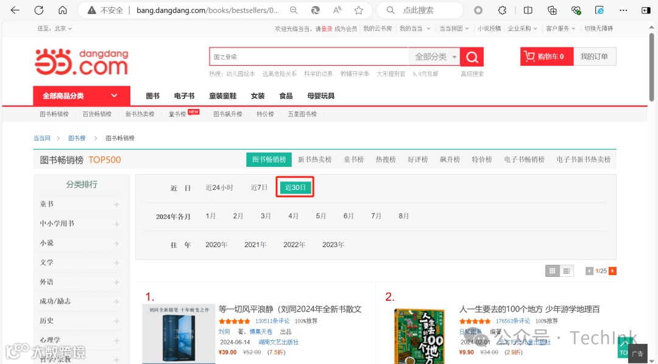Expand 小说 category plus sign

coord(116,243)
